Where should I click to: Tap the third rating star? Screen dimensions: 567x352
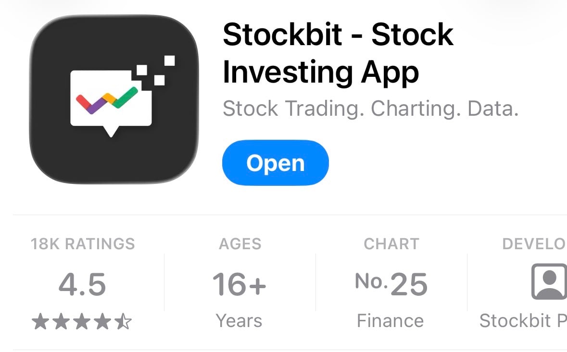[82, 322]
